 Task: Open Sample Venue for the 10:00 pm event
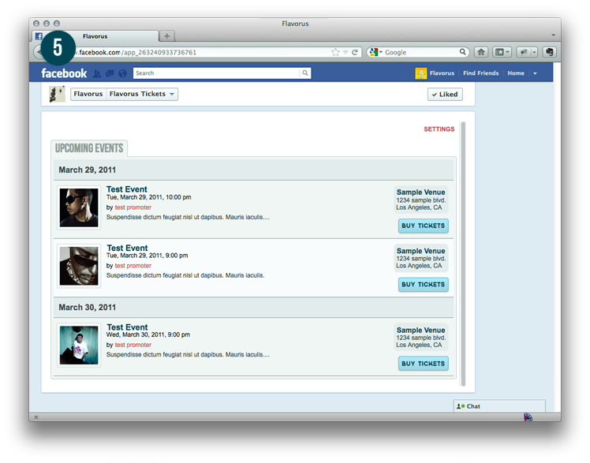click(420, 192)
